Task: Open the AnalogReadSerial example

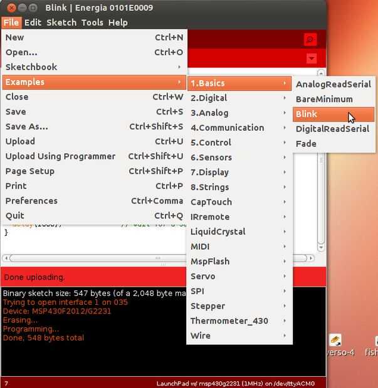Action: [333, 84]
